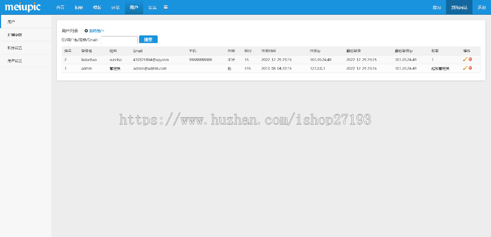Open the hamburger menu icon in top navigation
The width and height of the screenshot is (491, 237).
tap(166, 7)
